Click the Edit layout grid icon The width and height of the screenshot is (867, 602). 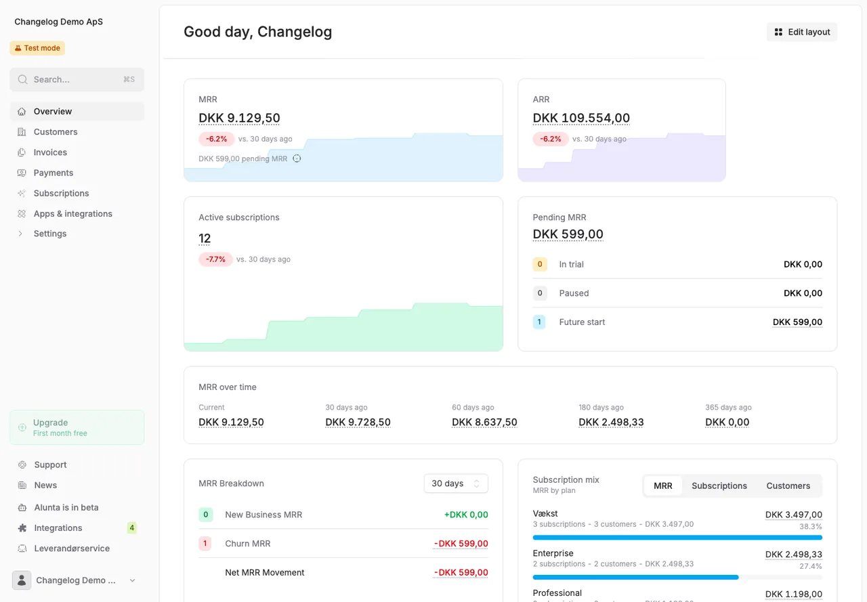(x=778, y=32)
